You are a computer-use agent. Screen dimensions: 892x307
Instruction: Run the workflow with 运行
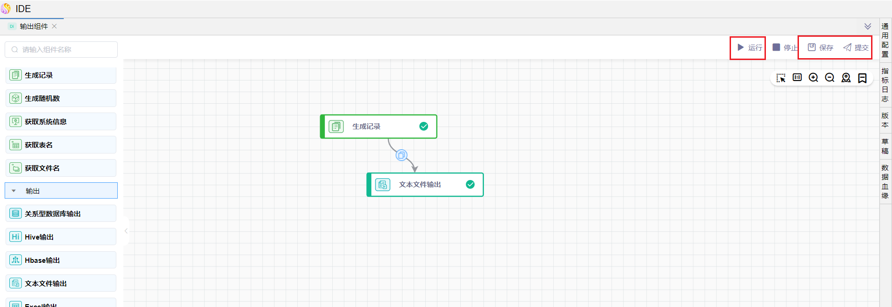point(749,47)
